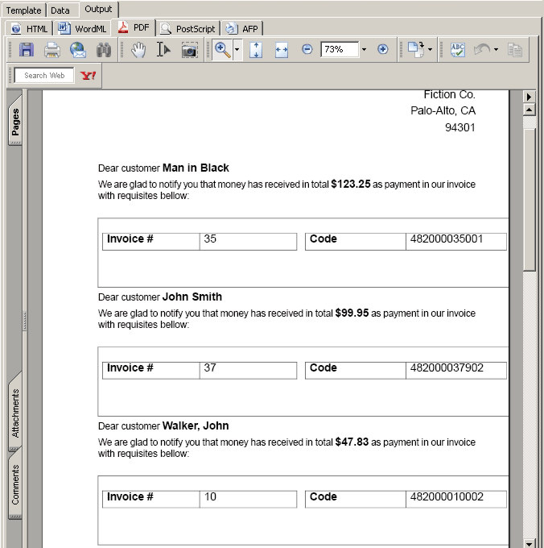Click invoice number 37 cell
This screenshot has height=548, width=544.
248,371
